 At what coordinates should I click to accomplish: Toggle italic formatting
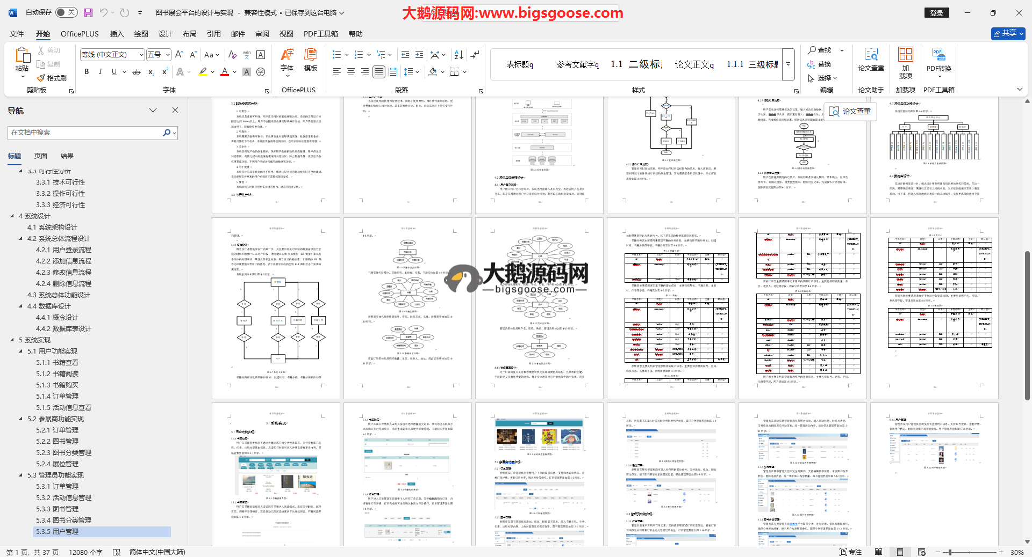100,72
